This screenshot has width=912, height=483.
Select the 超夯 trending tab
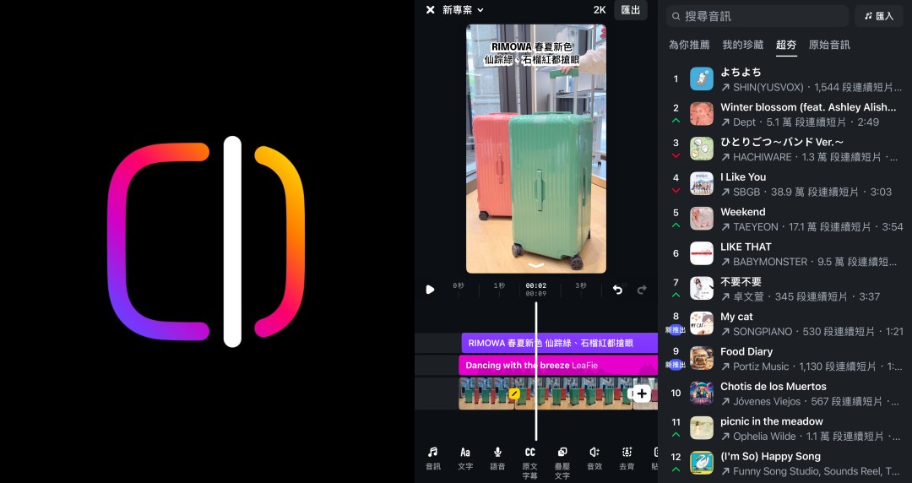786,45
